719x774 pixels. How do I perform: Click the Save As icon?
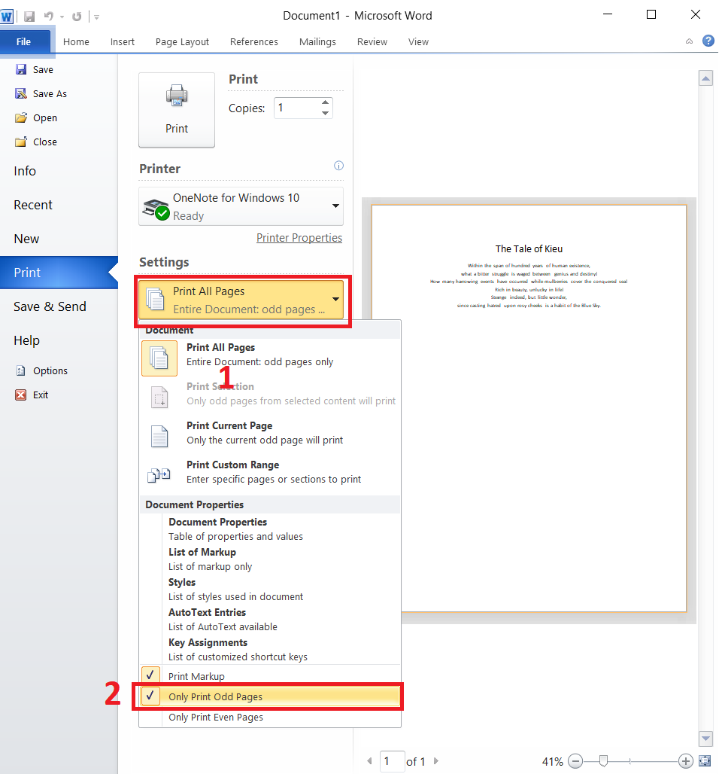coord(21,93)
